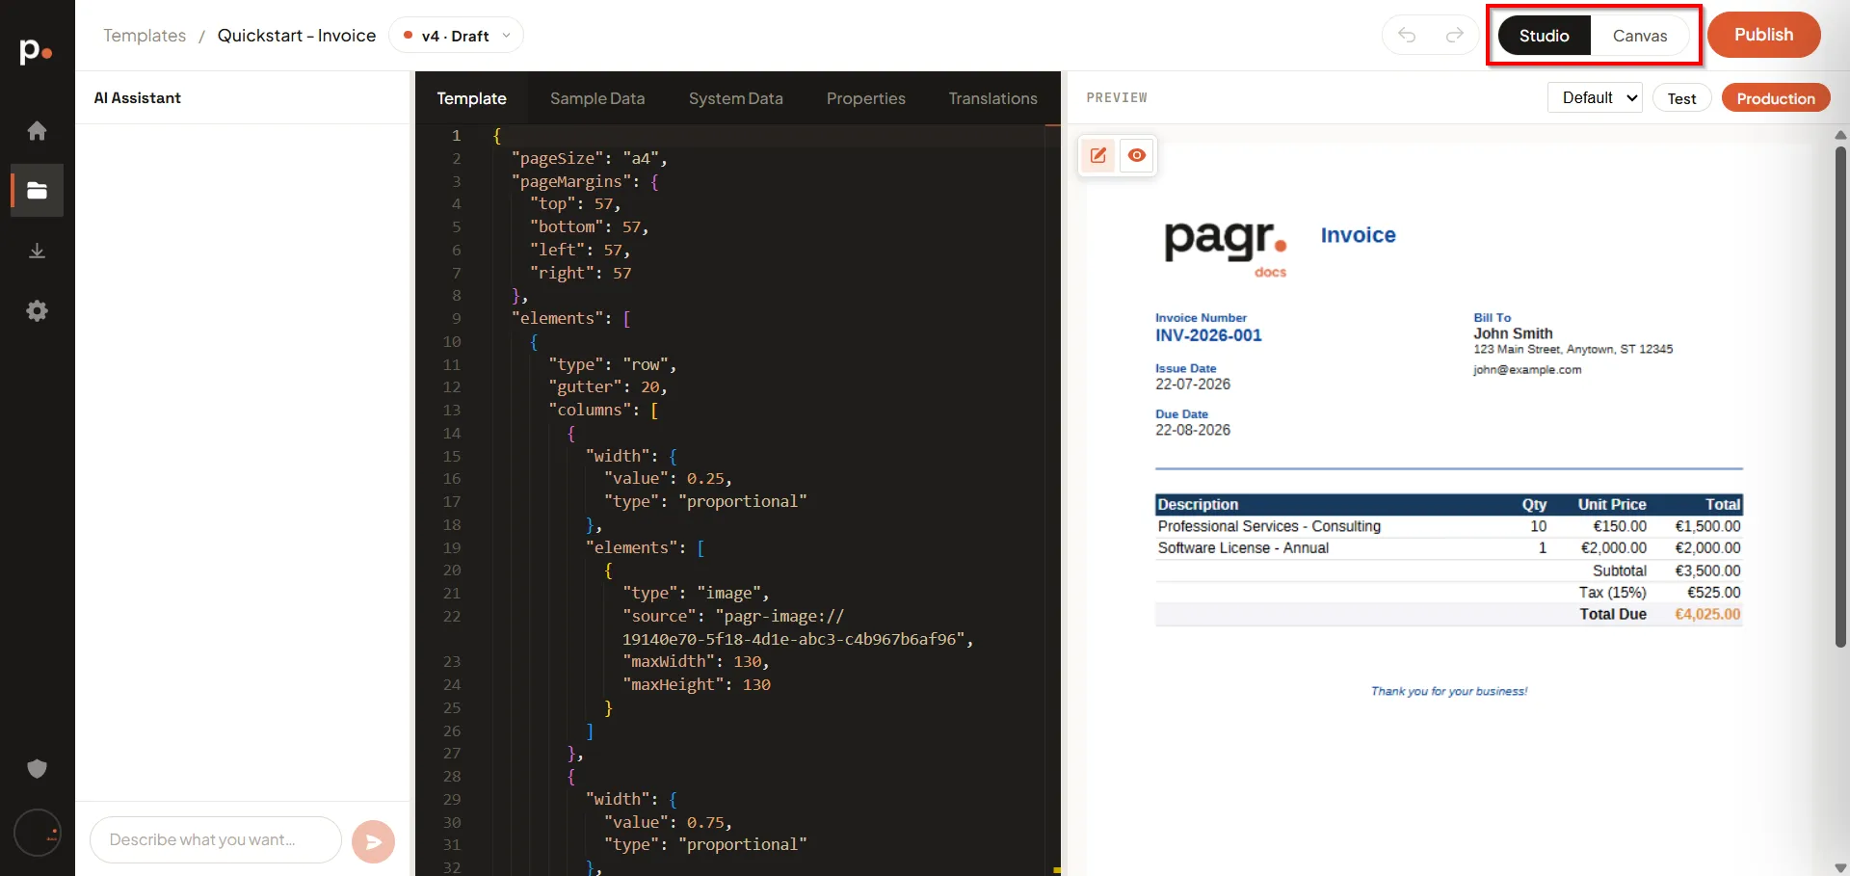Send the AI assistant message

tap(373, 841)
